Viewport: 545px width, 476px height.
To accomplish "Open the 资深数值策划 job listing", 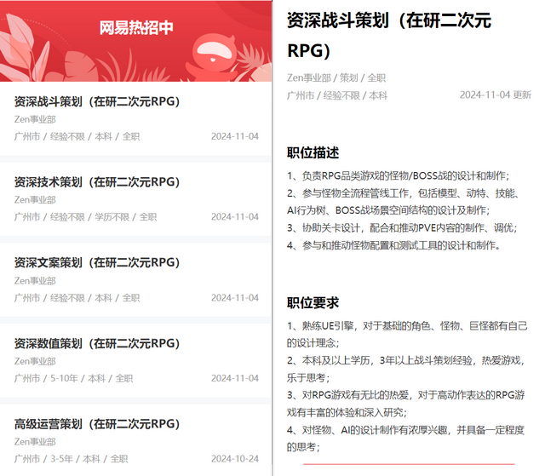I will (x=97, y=343).
